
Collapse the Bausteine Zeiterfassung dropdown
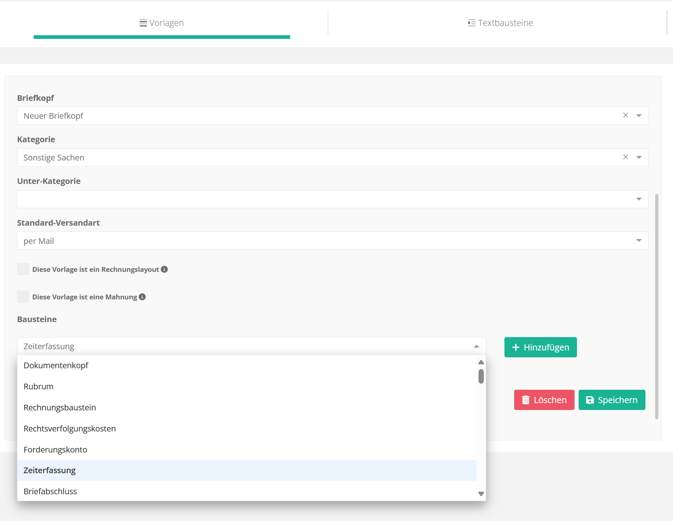tap(476, 346)
